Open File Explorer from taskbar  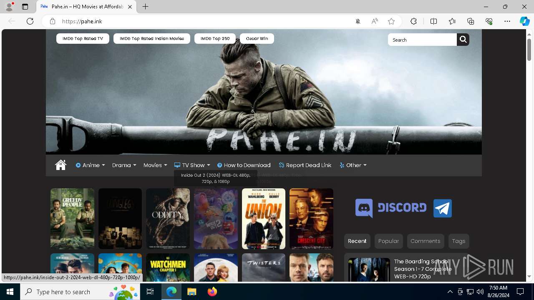[191, 292]
